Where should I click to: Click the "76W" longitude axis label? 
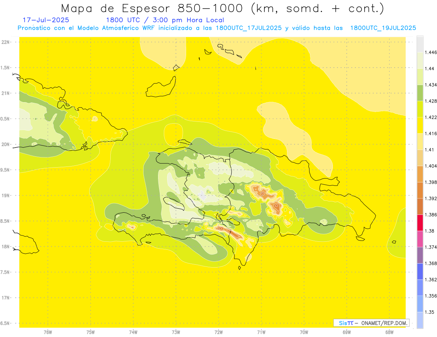(x=48, y=333)
